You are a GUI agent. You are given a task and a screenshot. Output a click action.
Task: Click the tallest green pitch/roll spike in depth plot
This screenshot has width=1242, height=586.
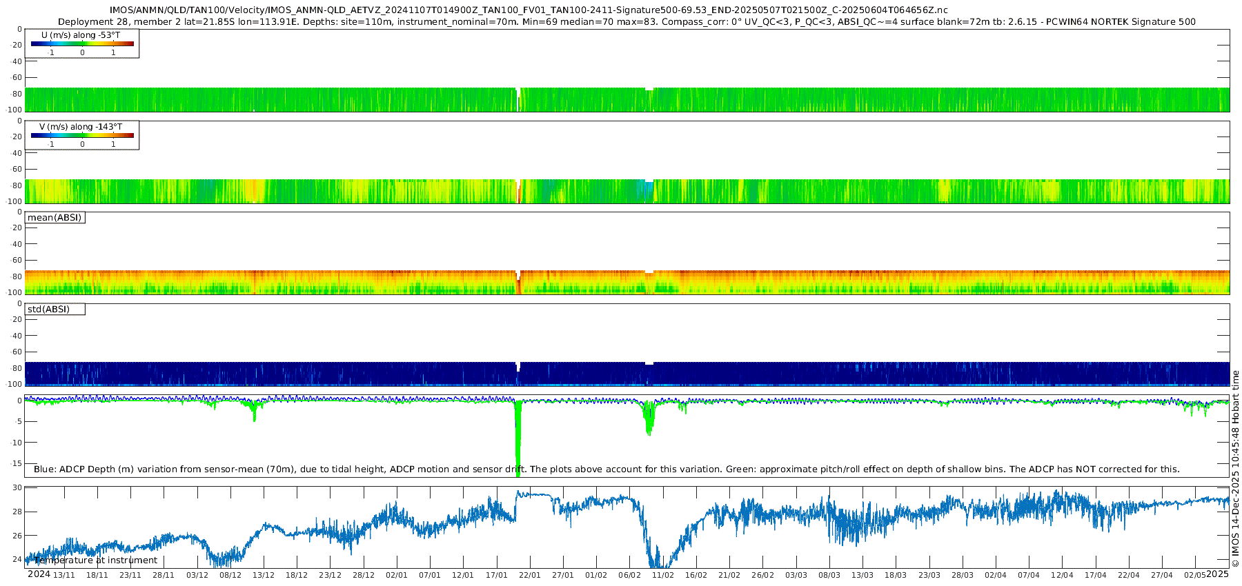(517, 441)
